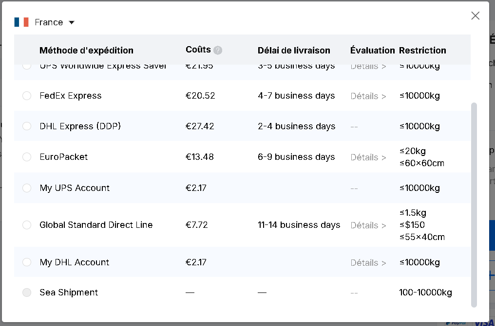Image resolution: width=495 pixels, height=326 pixels.
Task: Click the Méthode d'expédition column header
Action: click(86, 51)
